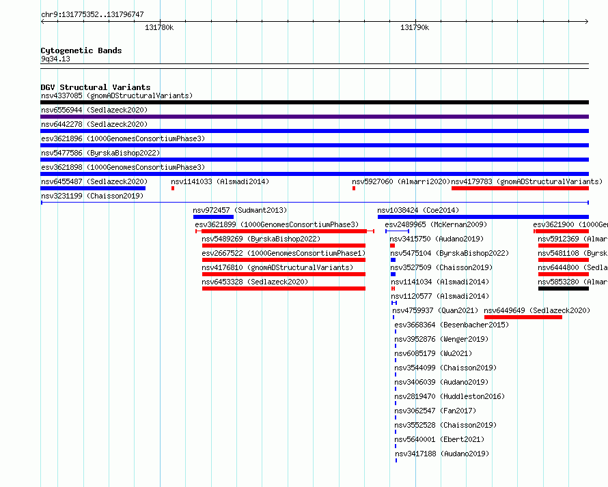
Task: Open nsv1141034 (Alsmadi2014) label
Action: point(440,282)
